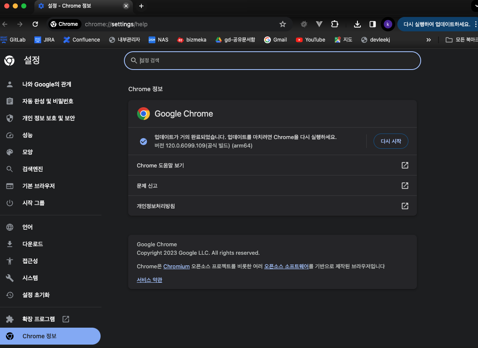
Task: Open the NAS bookmark
Action: [x=158, y=39]
